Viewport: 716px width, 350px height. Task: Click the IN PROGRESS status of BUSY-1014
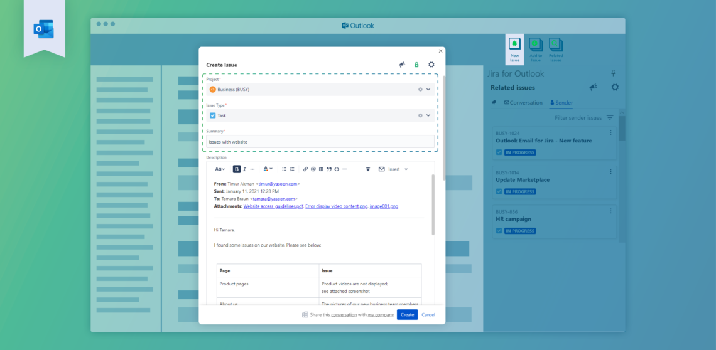tap(520, 192)
